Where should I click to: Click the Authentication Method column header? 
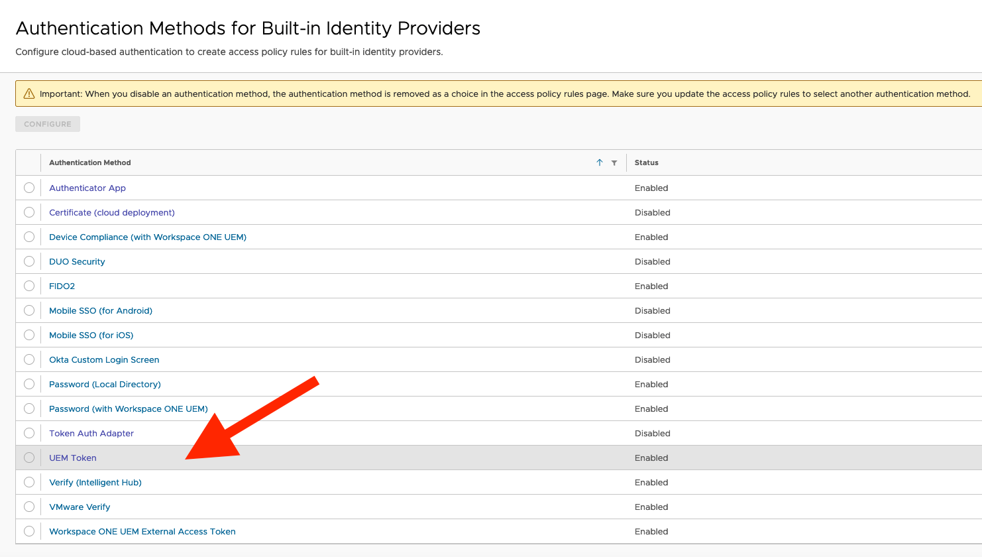[x=90, y=162]
